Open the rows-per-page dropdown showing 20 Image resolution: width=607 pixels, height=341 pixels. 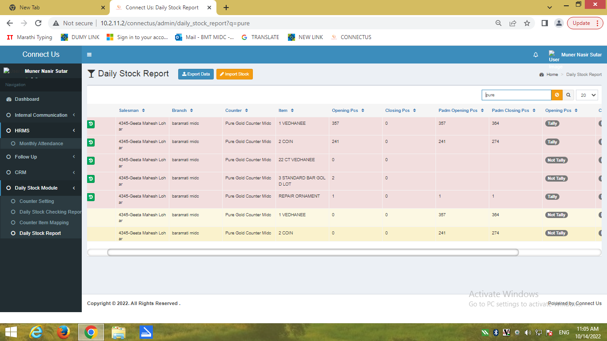(x=587, y=95)
